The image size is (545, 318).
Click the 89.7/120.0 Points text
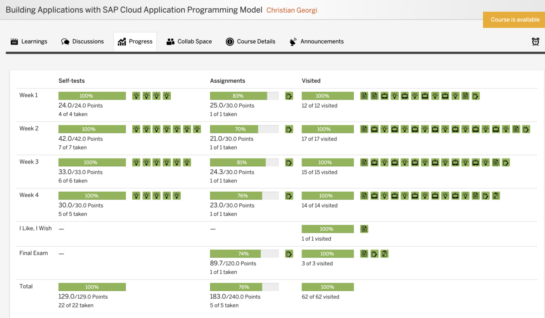[x=233, y=263]
